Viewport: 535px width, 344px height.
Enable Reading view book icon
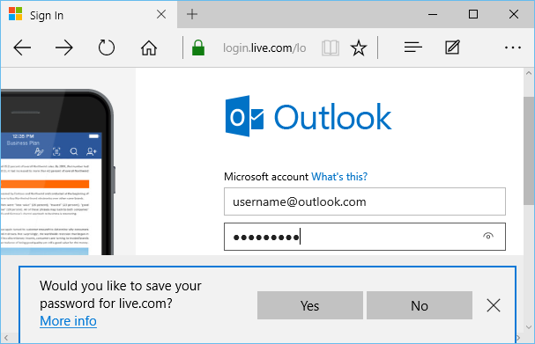tap(331, 48)
